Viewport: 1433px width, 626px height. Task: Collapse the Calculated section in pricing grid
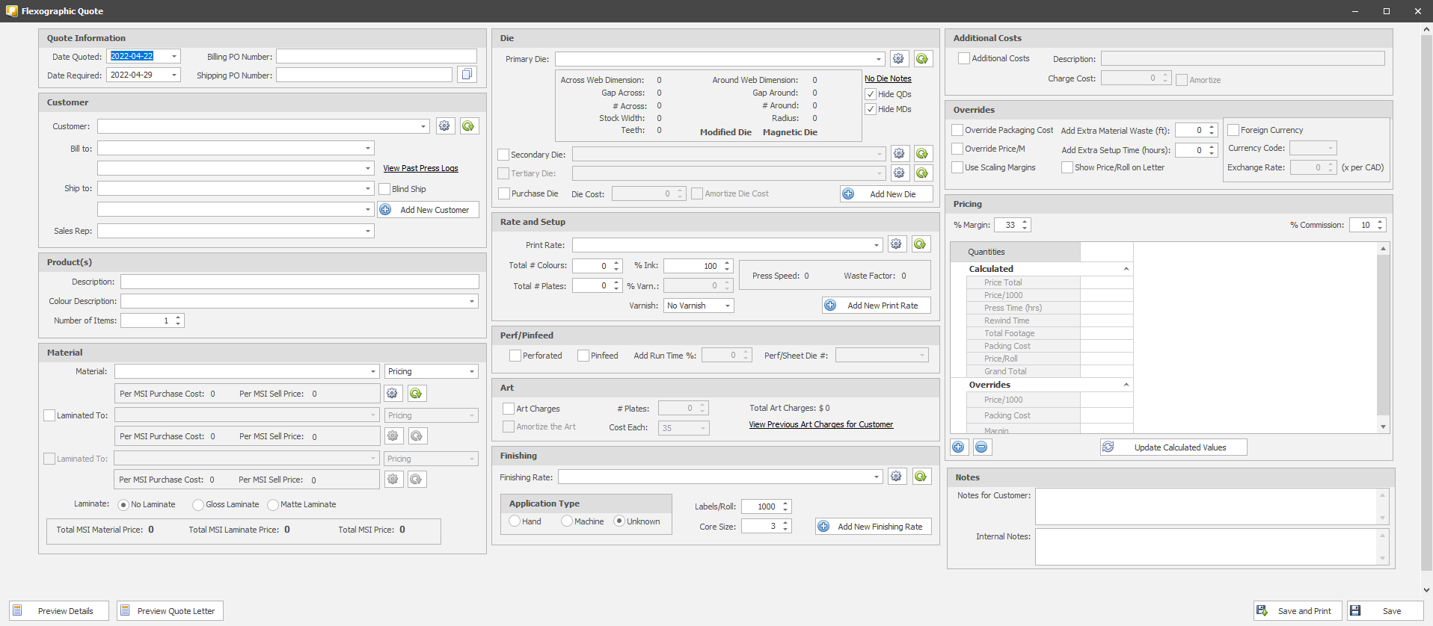coord(1126,269)
